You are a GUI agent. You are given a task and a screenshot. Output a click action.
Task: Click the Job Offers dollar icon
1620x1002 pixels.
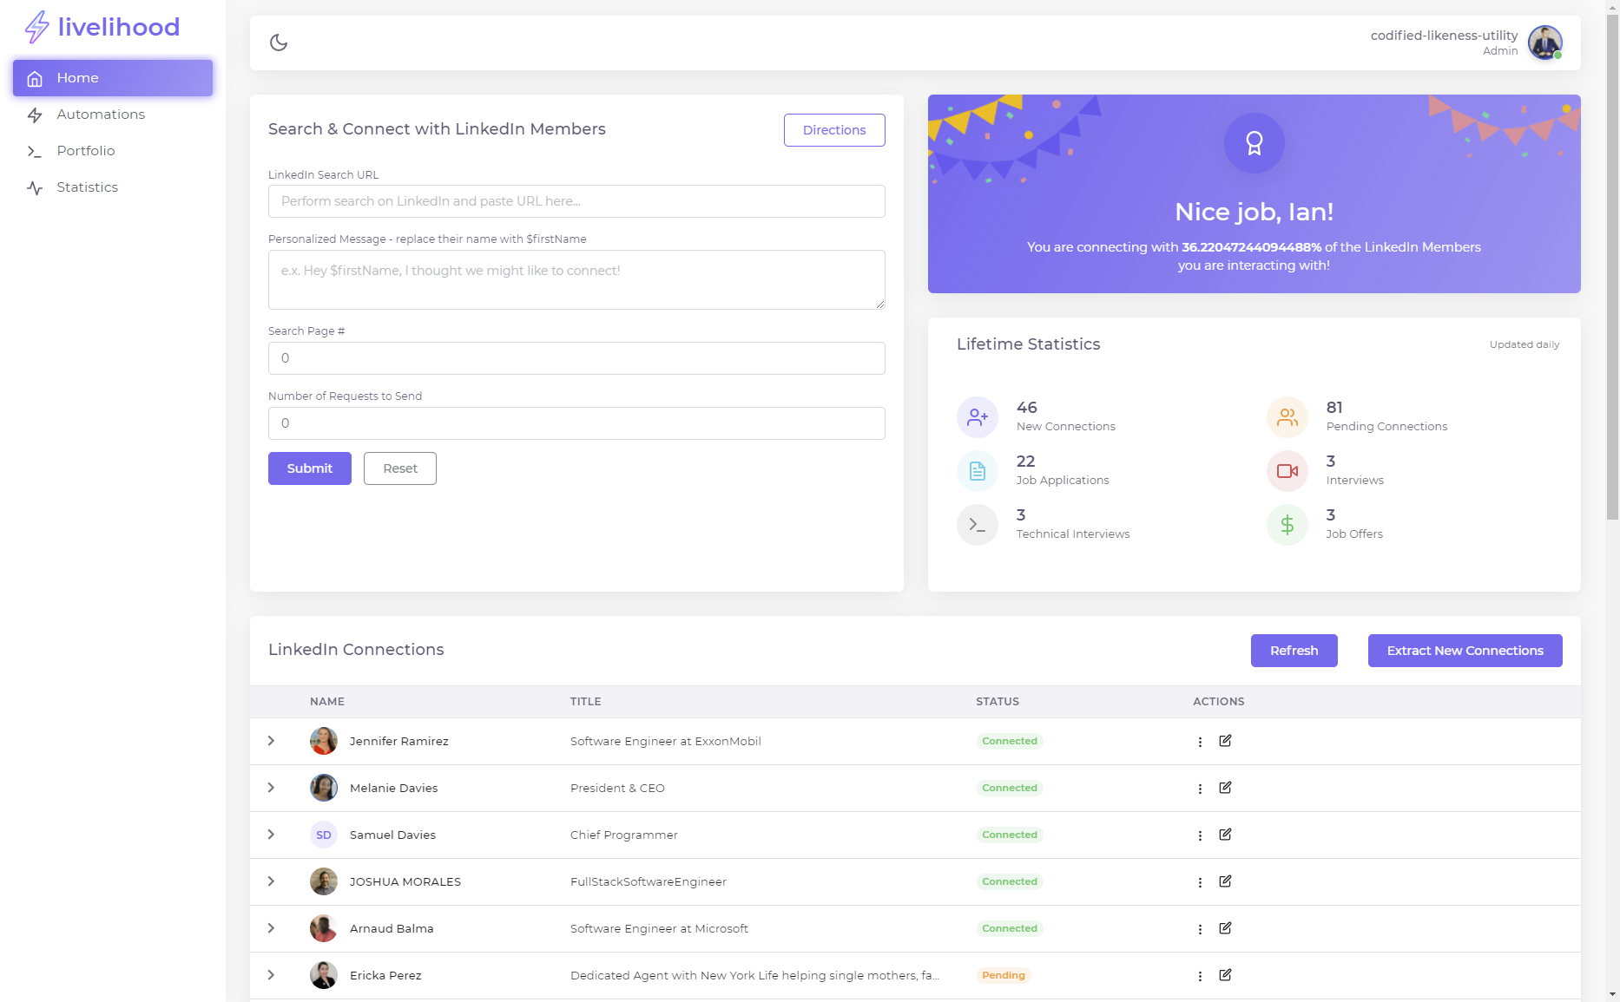coord(1287,525)
